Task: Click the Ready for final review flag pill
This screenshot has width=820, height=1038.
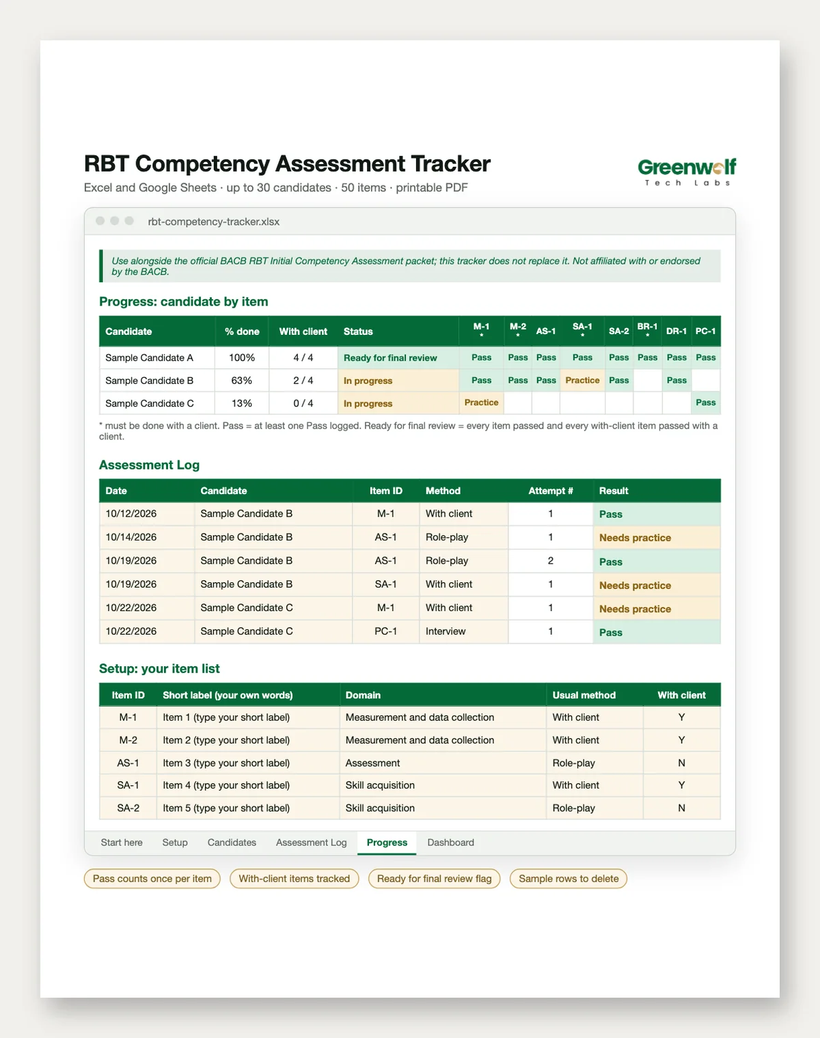Action: [435, 879]
